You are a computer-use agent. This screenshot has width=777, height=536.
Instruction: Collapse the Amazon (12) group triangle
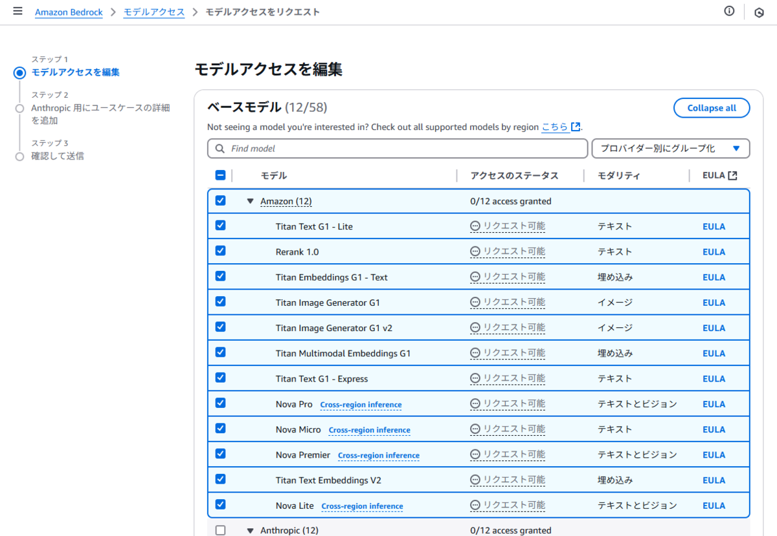pyautogui.click(x=250, y=201)
